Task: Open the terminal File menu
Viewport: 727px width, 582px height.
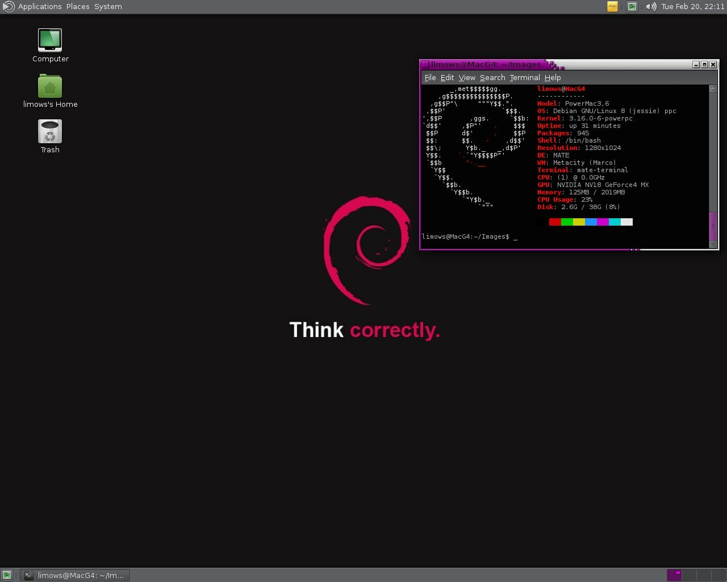Action: pos(430,78)
